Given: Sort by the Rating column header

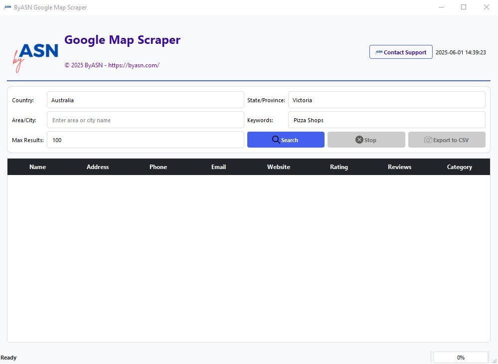Looking at the screenshot, I should tap(339, 167).
